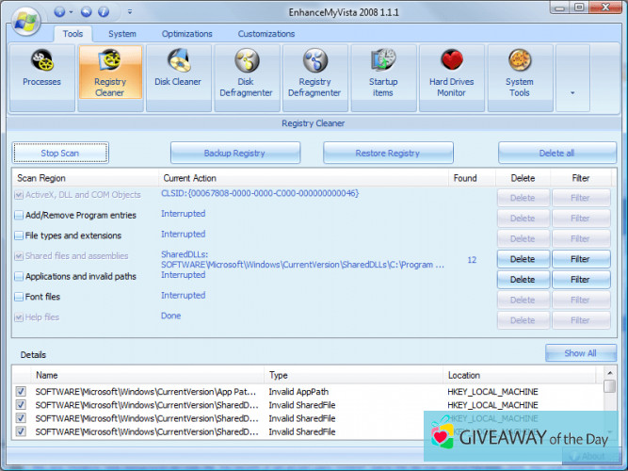628x471 pixels.
Task: Toggle the Font files checkbox
Action: (19, 297)
